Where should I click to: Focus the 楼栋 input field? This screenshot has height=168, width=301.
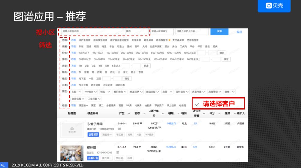[x=137, y=31]
